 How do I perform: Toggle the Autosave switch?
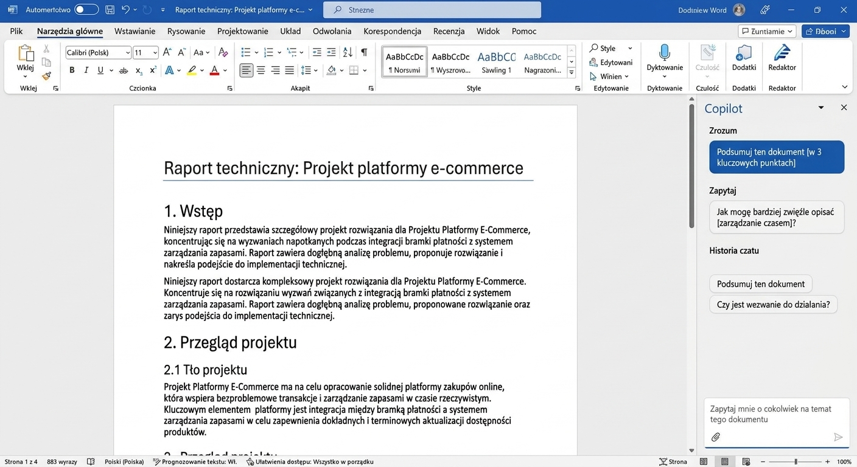click(x=86, y=10)
